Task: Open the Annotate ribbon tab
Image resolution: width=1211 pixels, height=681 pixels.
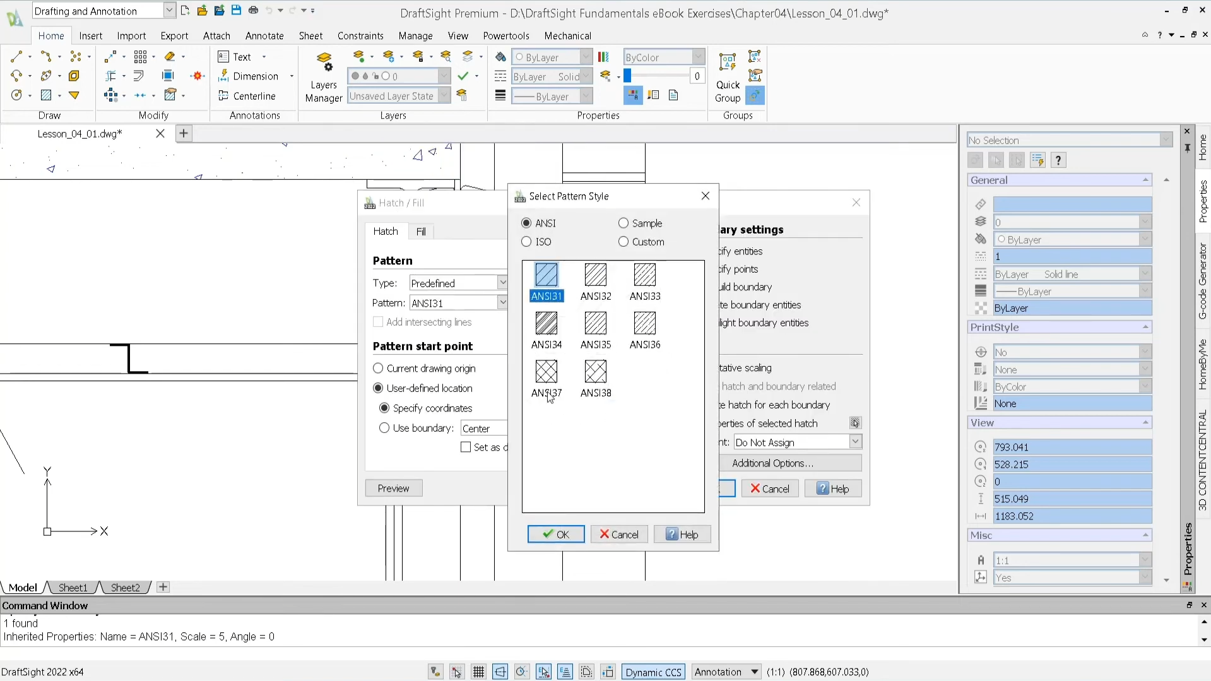Action: (264, 36)
